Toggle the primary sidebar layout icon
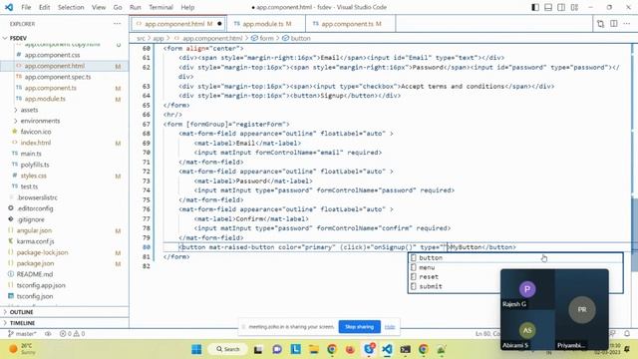The image size is (638, 359). 535,7
